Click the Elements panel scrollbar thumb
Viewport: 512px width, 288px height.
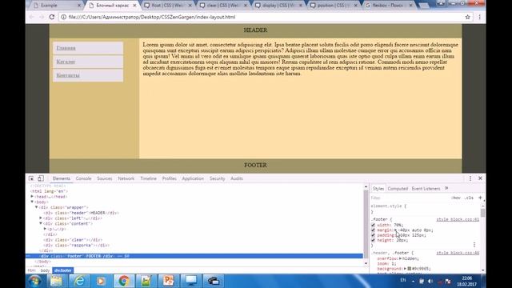366,224
